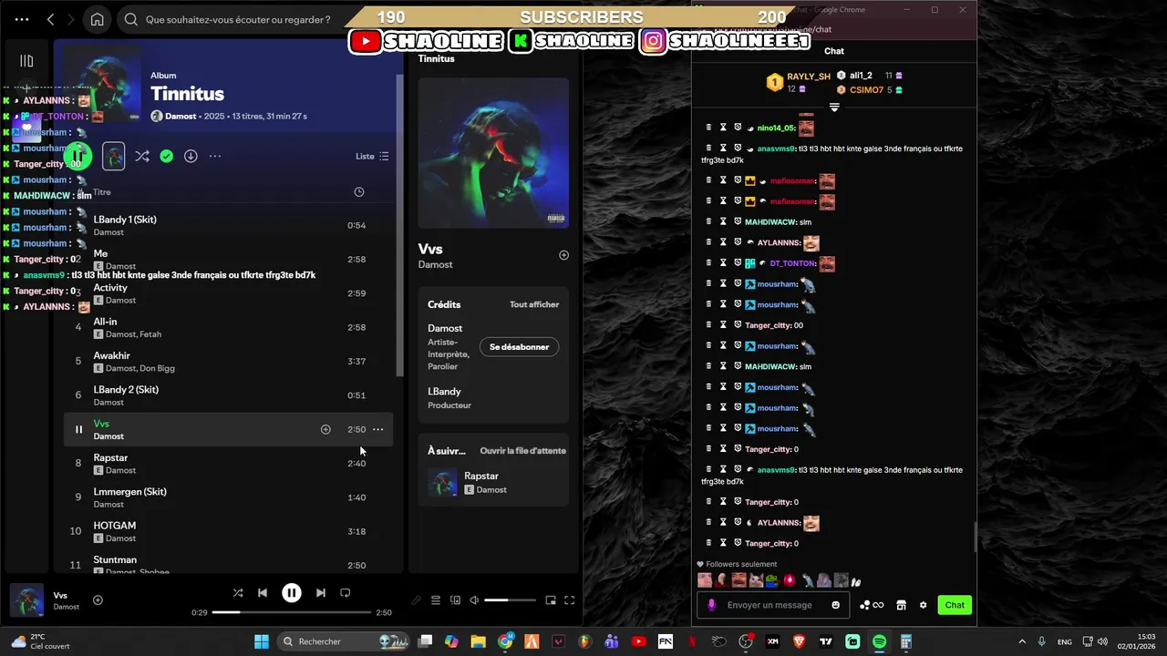
Task: Seek in the song progress bar
Action: 292,612
